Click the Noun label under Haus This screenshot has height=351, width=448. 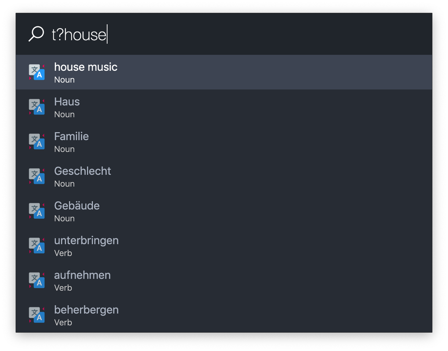(x=64, y=114)
